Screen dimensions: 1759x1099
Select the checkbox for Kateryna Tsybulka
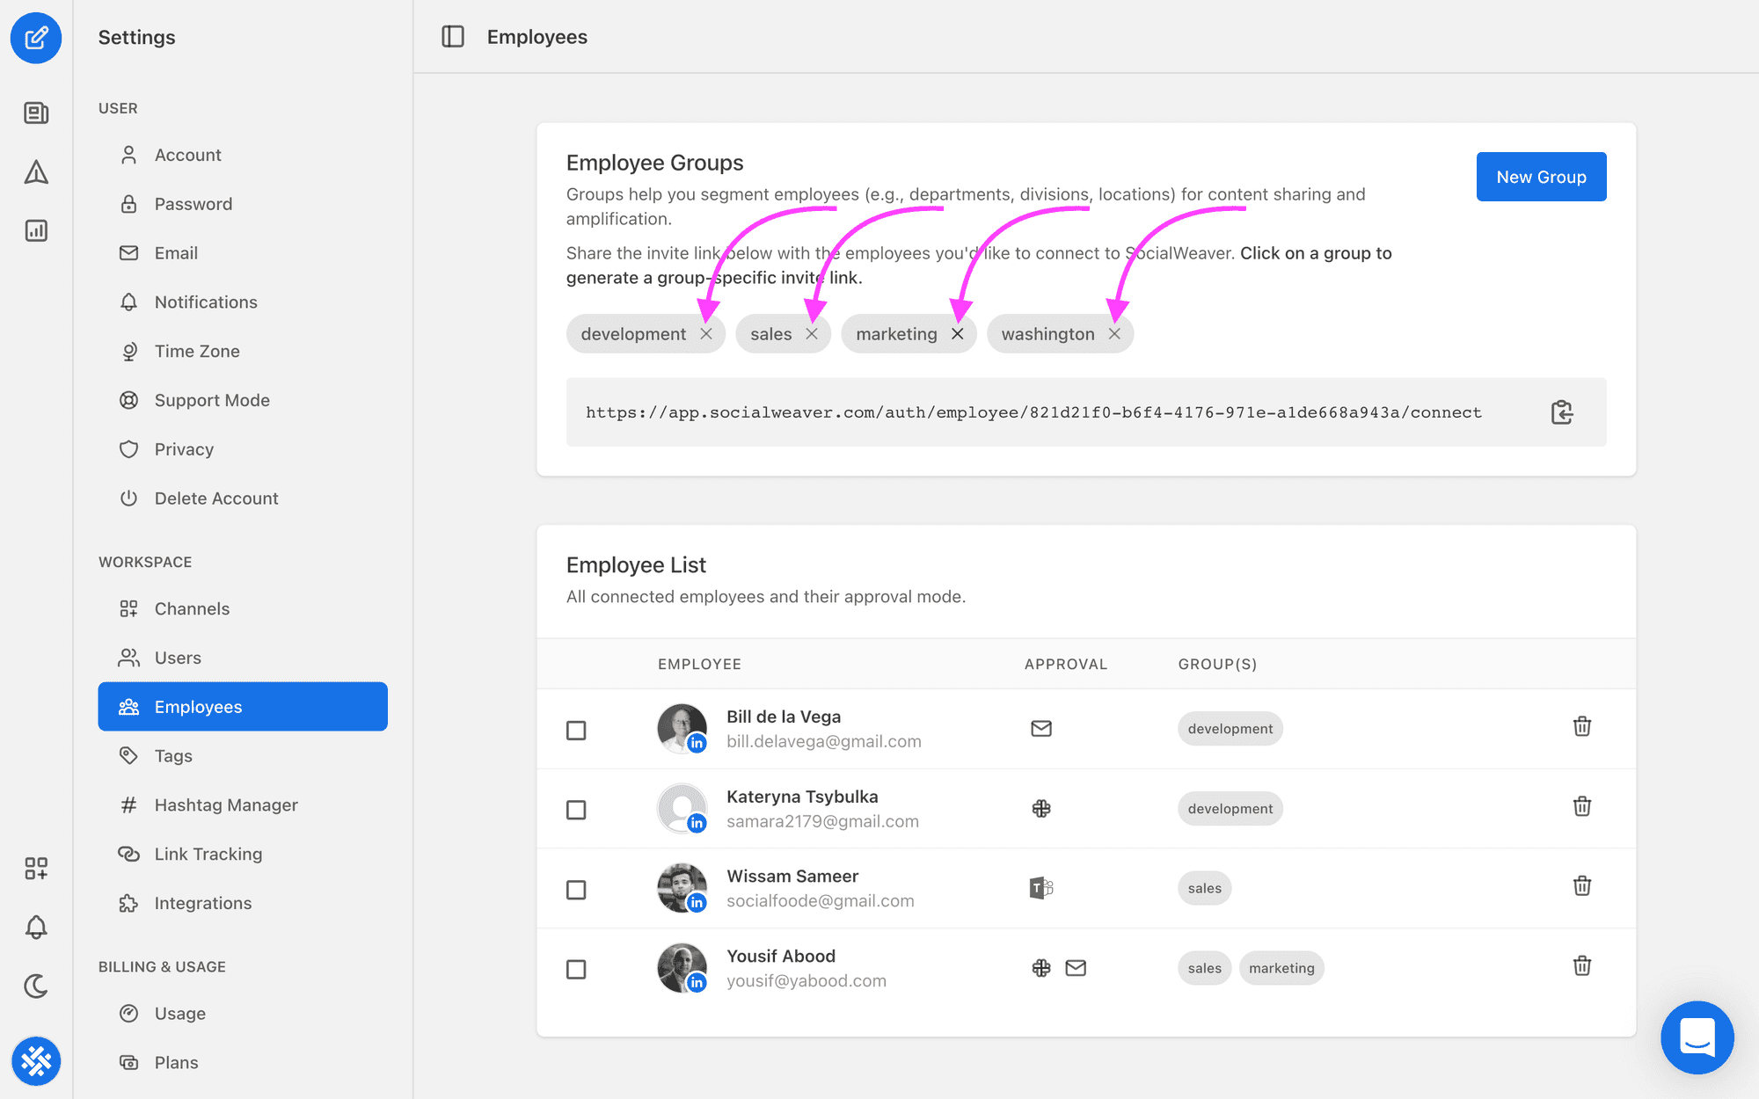(x=576, y=810)
